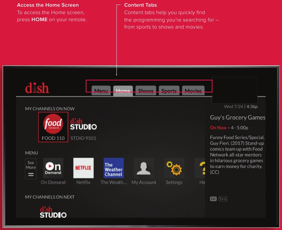Viewport: 282px width, 230px height.
Task: Open The Weather Channel tile
Action: (x=114, y=168)
